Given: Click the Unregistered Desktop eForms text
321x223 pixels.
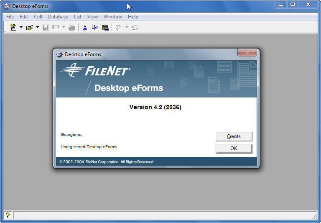Looking at the screenshot, I should tap(89, 147).
